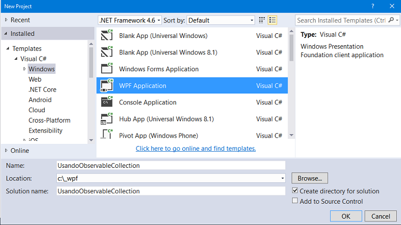Screen dimensions: 401x225
Task: Click the Hub App (Universal Windows 8.1) icon
Action: 107,118
